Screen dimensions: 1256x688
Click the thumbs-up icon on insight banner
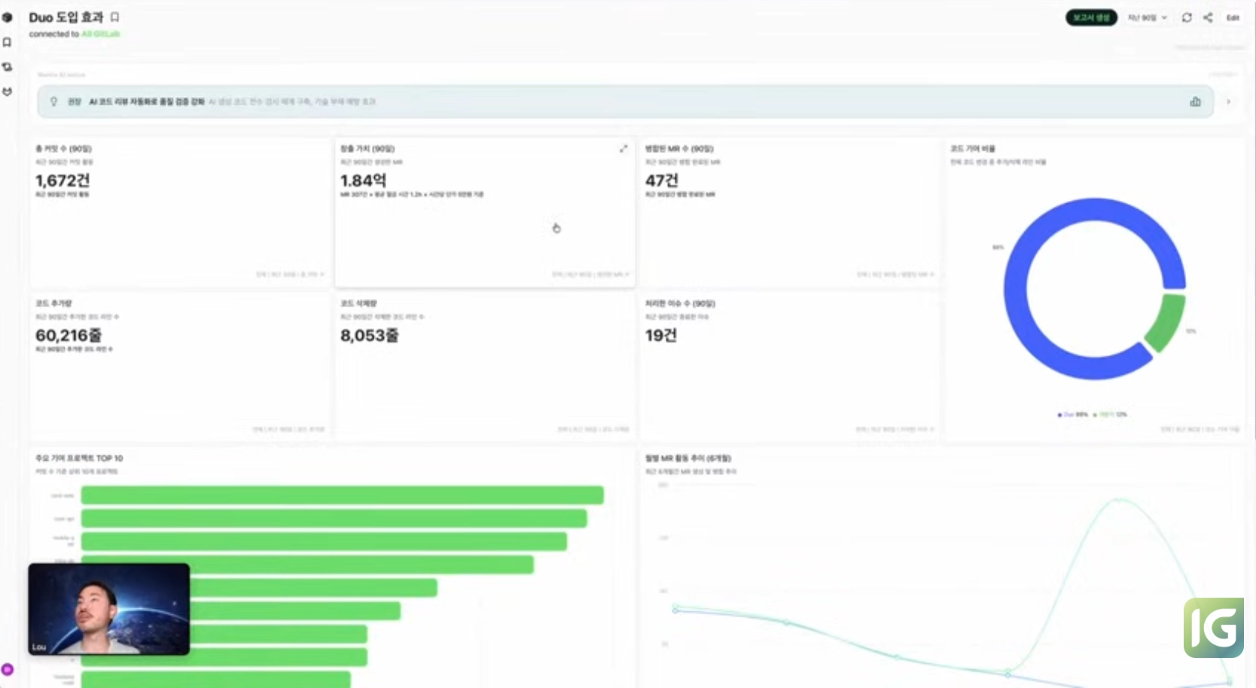(1195, 102)
